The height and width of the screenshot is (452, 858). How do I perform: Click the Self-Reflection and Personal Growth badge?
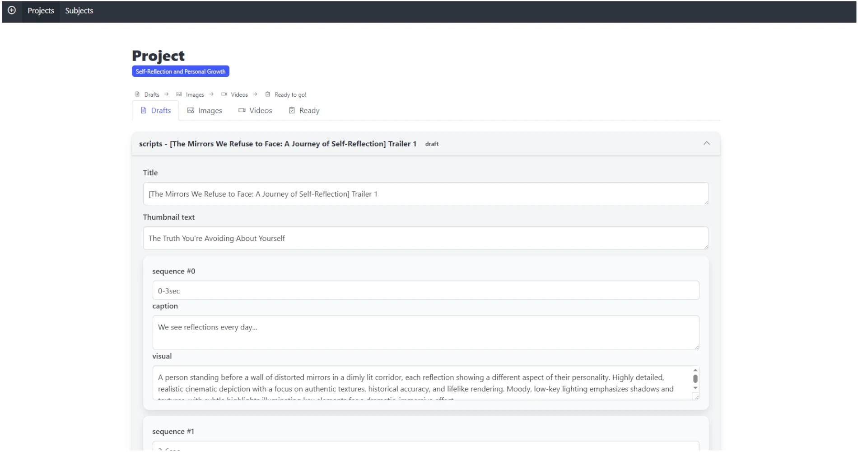181,71
